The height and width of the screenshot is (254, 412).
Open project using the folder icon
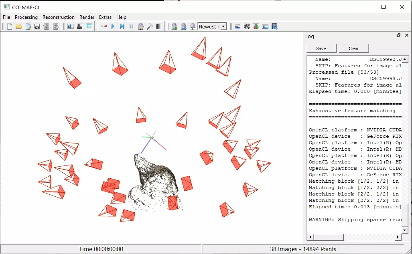tap(18, 27)
